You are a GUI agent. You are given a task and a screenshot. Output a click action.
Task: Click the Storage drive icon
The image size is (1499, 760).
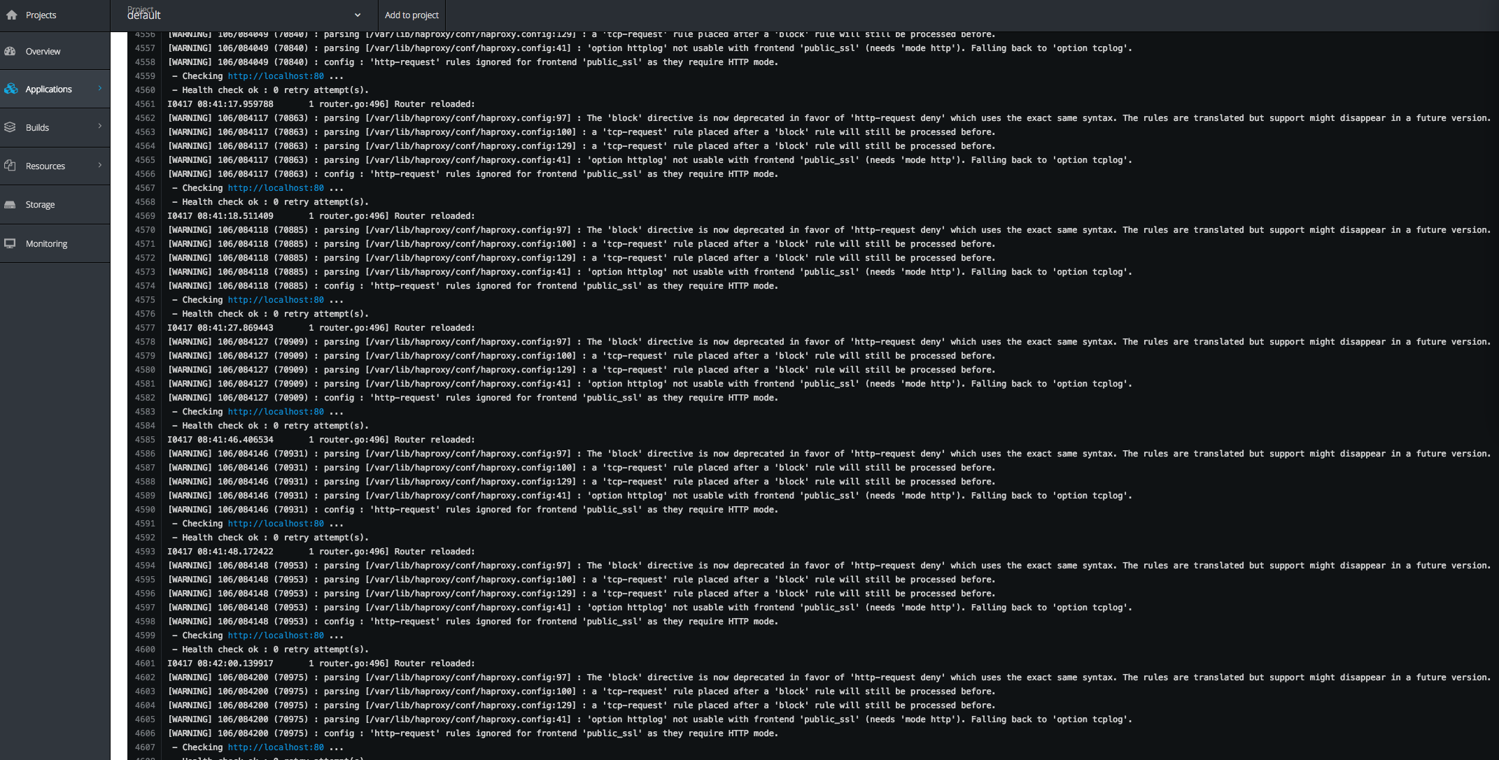tap(10, 204)
